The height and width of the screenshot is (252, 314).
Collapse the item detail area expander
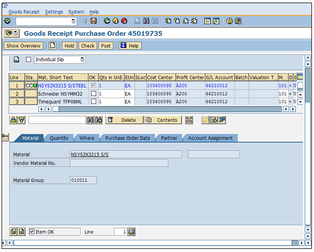tap(5, 137)
